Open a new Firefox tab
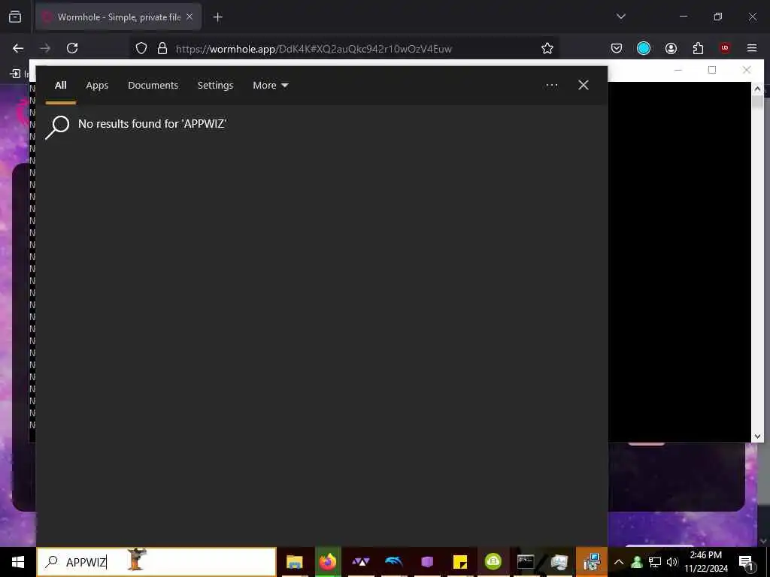 click(x=217, y=17)
